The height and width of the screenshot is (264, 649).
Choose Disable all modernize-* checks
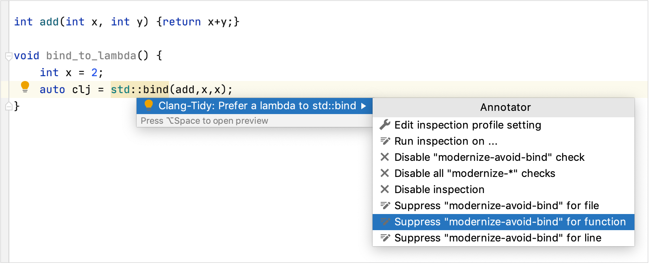pos(475,173)
